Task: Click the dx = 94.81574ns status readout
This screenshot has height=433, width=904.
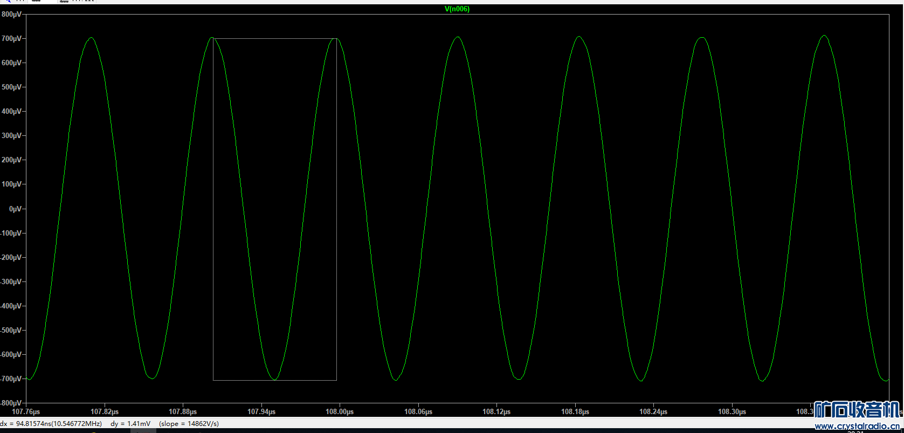Action: tap(51, 424)
